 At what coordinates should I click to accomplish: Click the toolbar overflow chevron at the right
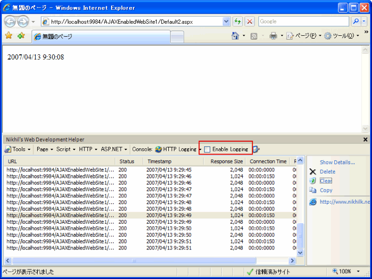point(366,32)
